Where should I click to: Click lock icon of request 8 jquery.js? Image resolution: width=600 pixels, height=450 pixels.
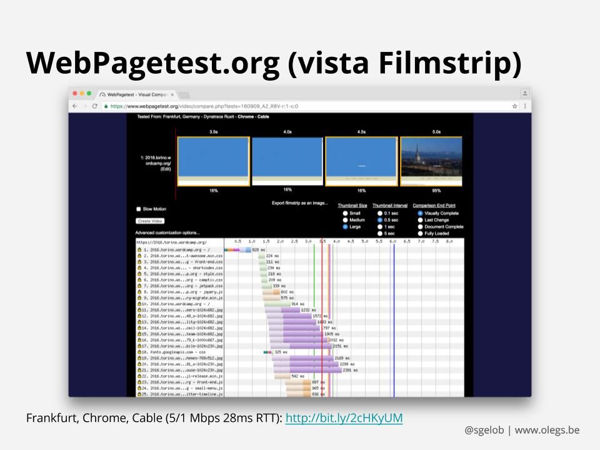click(x=139, y=292)
